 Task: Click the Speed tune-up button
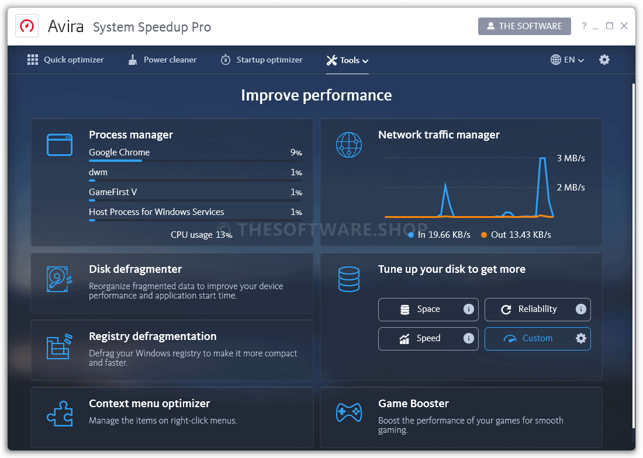click(x=428, y=338)
